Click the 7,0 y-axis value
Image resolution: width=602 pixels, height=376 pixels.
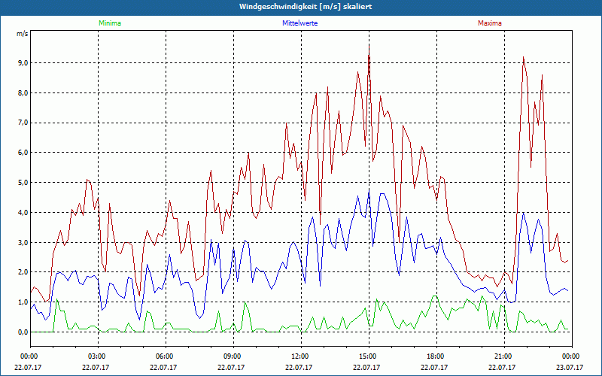pos(23,123)
